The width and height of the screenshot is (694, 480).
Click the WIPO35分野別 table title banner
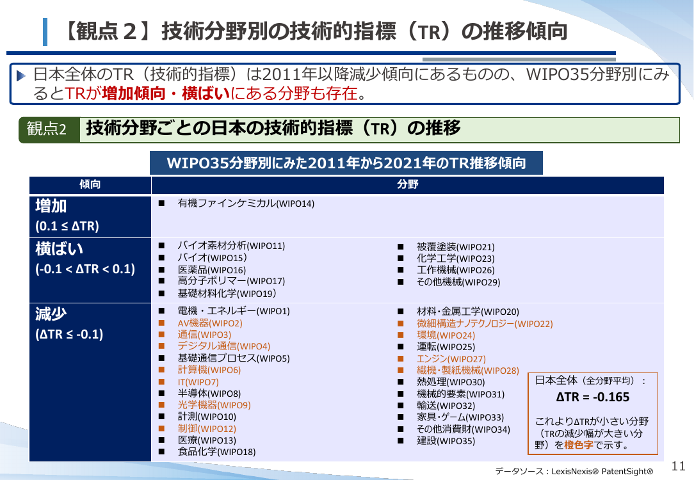[x=346, y=163]
